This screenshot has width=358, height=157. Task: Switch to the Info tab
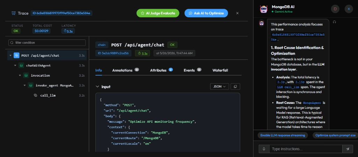(99, 70)
